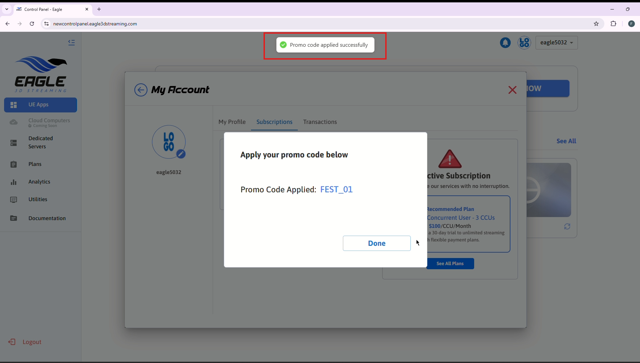Click the back arrow in My Account

click(x=141, y=90)
